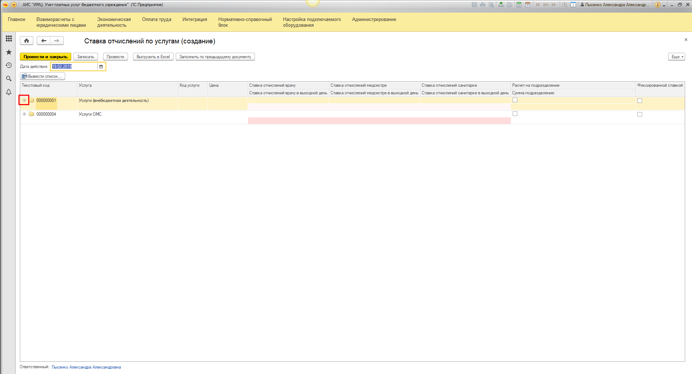692x374 pixels.
Task: Expand the Услуги ОМС tree node
Action: 24,114
